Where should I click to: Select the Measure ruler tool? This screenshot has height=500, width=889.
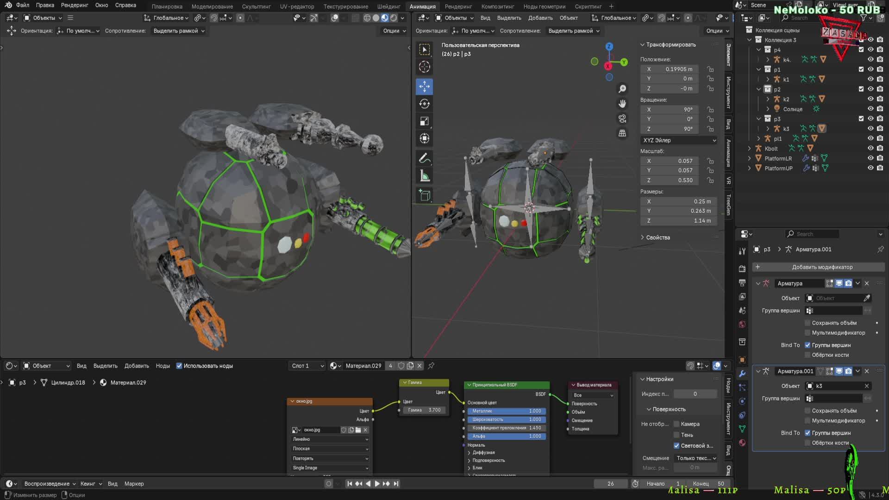(x=424, y=176)
